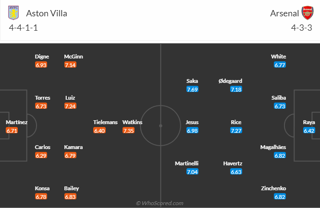Click Watkins' 7.35 rating badge

[128, 130]
